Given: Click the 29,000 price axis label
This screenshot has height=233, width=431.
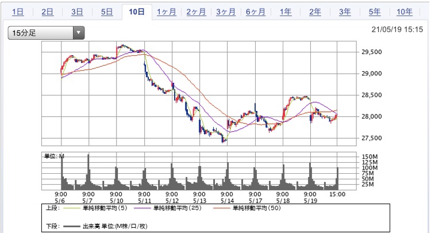Looking at the screenshot, I should tap(372, 74).
